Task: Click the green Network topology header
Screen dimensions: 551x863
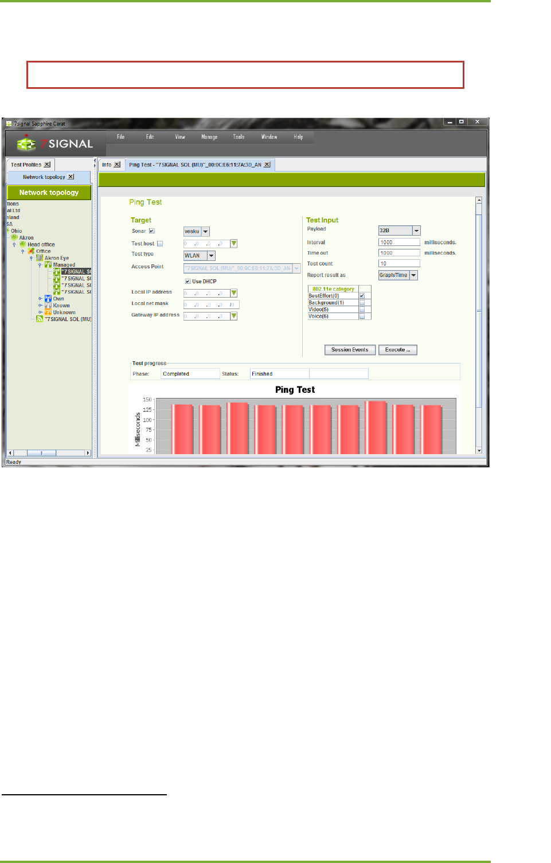Action: coord(49,193)
